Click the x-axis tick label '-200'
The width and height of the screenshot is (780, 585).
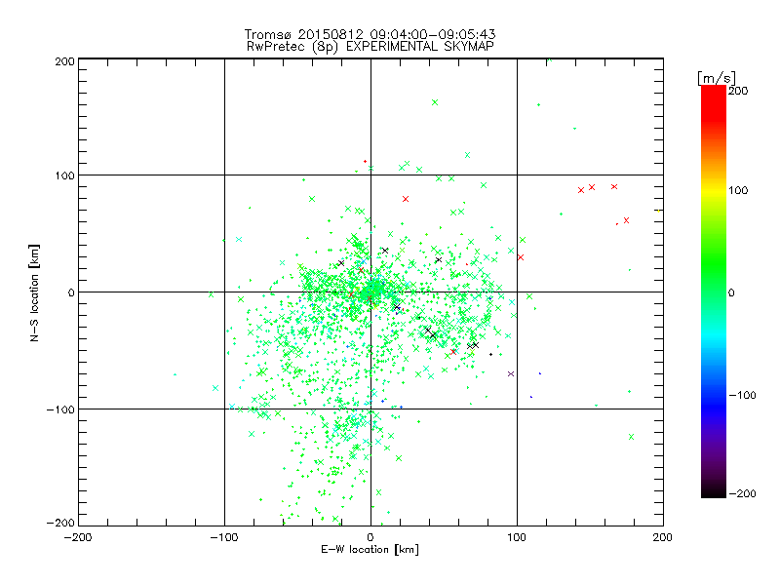coord(78,537)
